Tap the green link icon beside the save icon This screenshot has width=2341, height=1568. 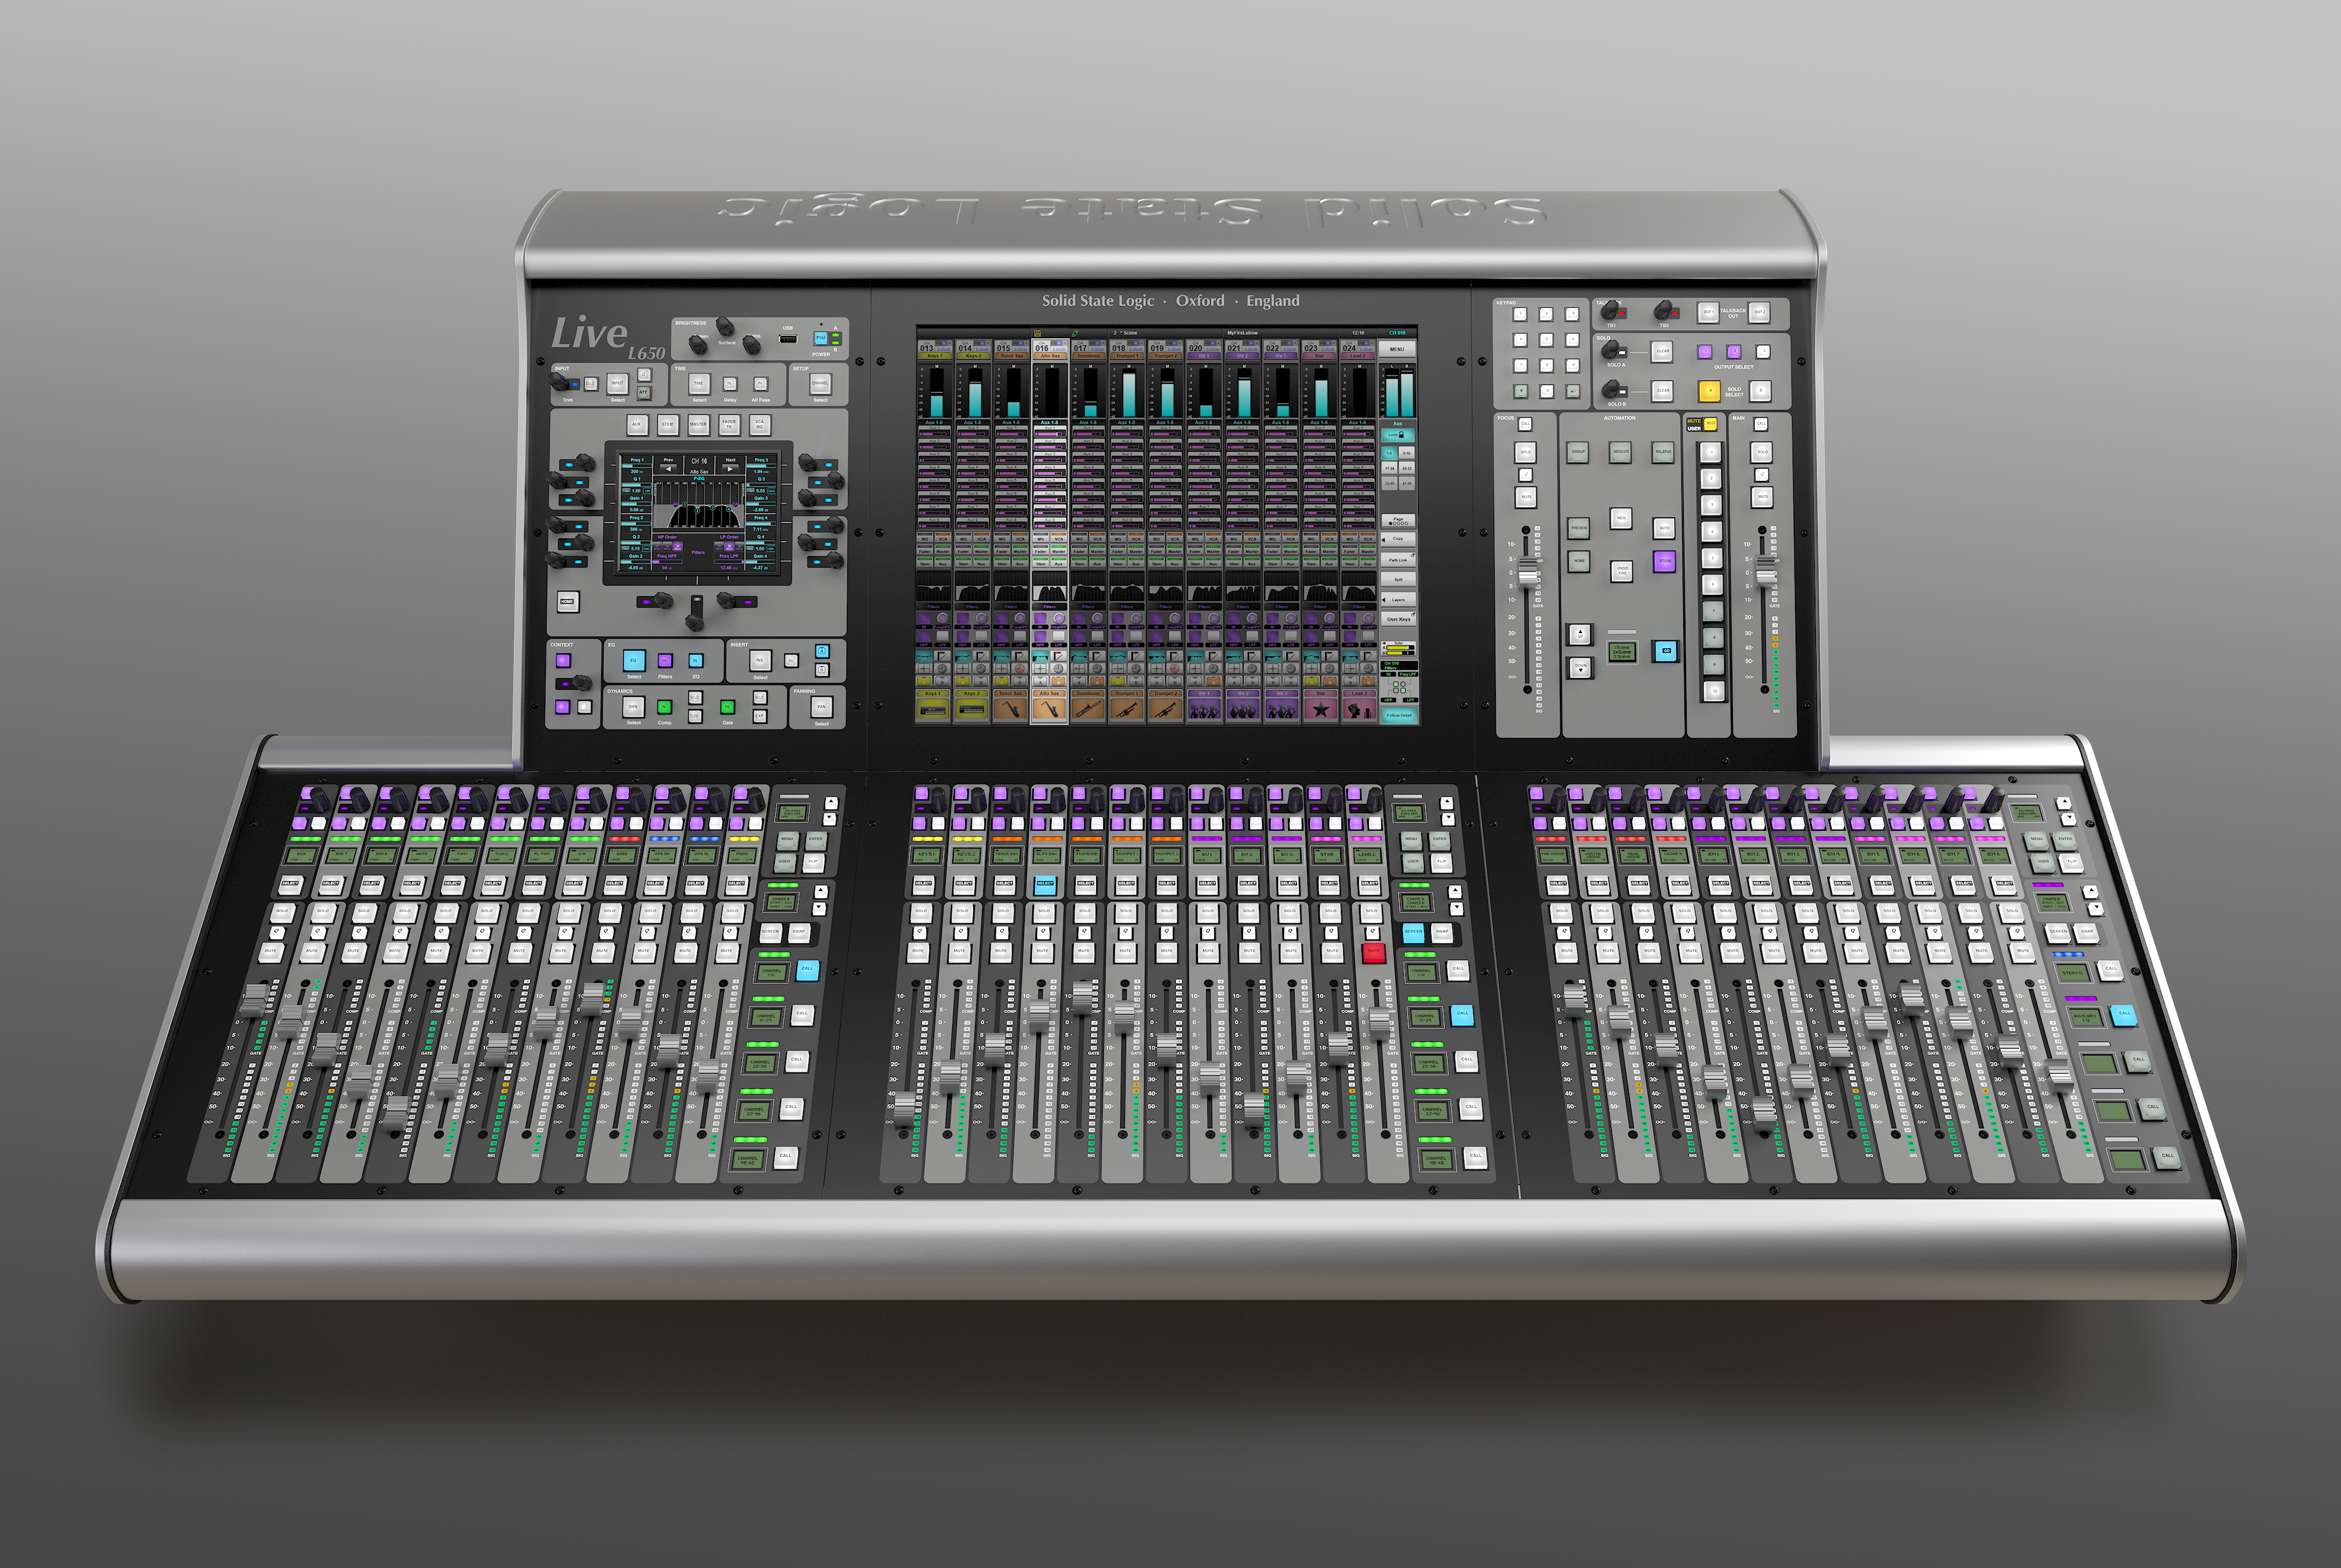coord(1075,334)
